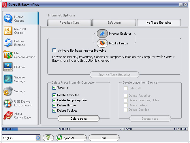The width and height of the screenshot is (190, 143).
Task: Open Settings nut icon in sidebar
Action: [8, 91]
